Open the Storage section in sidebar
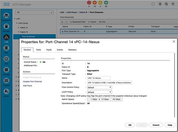 tap(6, 70)
